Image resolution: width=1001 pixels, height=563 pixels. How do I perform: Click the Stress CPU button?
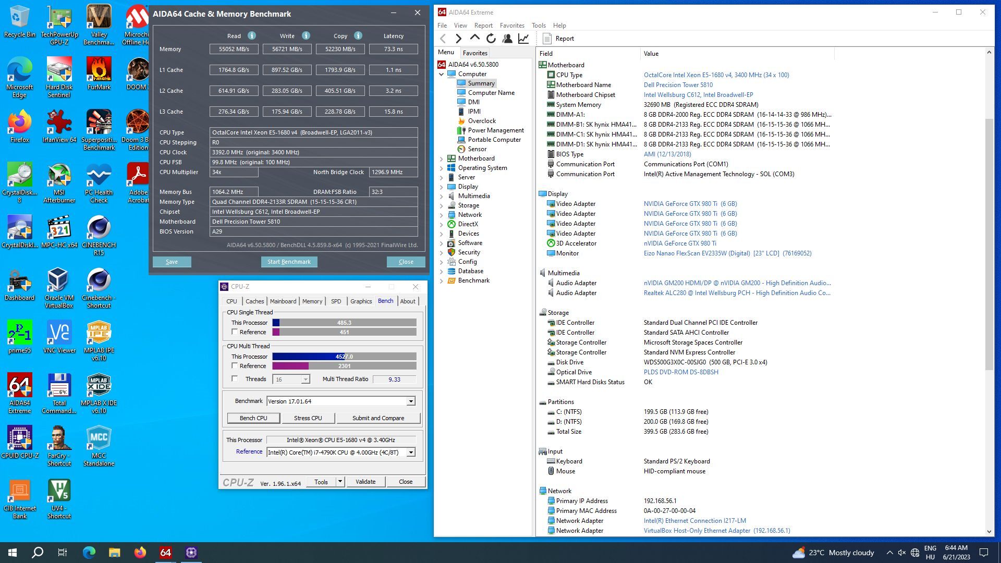pos(308,418)
